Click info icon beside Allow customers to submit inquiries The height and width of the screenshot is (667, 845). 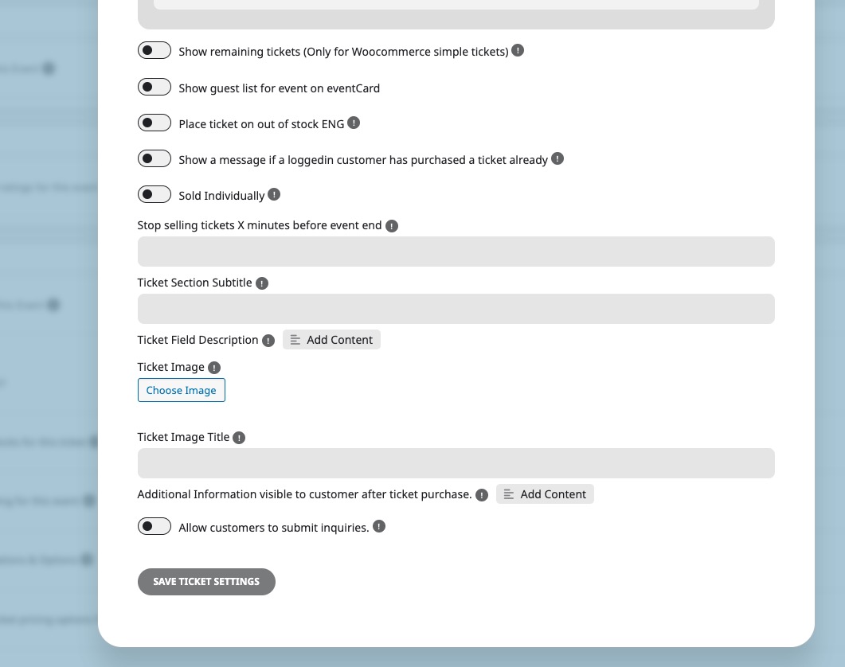pyautogui.click(x=379, y=526)
